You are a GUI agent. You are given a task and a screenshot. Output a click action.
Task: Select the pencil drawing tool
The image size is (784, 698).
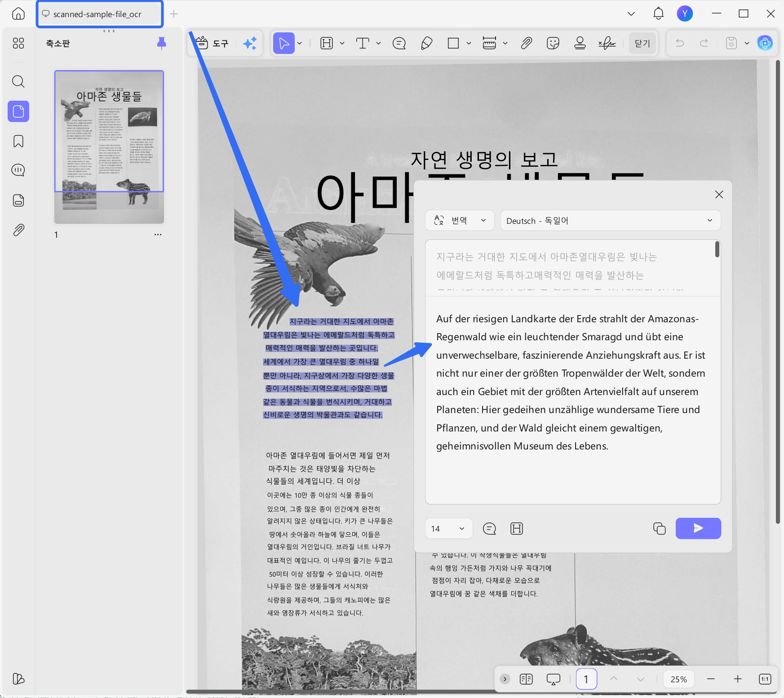[426, 43]
